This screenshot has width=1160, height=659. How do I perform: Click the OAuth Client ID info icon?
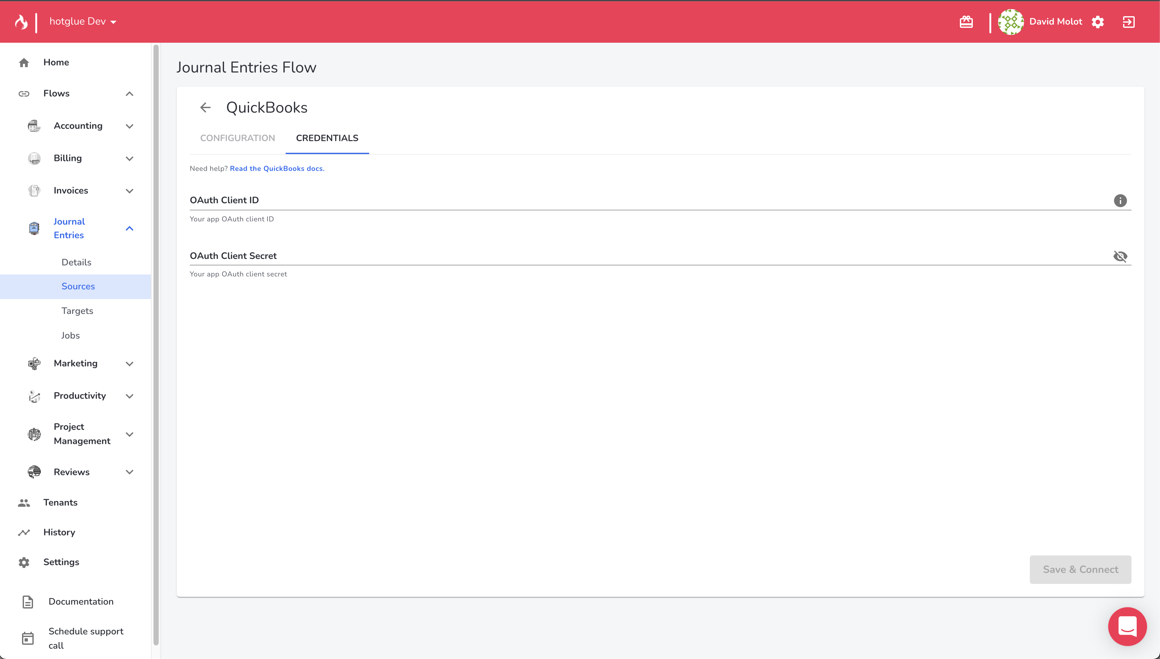click(1120, 200)
